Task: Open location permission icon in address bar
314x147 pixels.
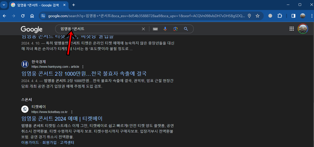Action: coord(249,16)
